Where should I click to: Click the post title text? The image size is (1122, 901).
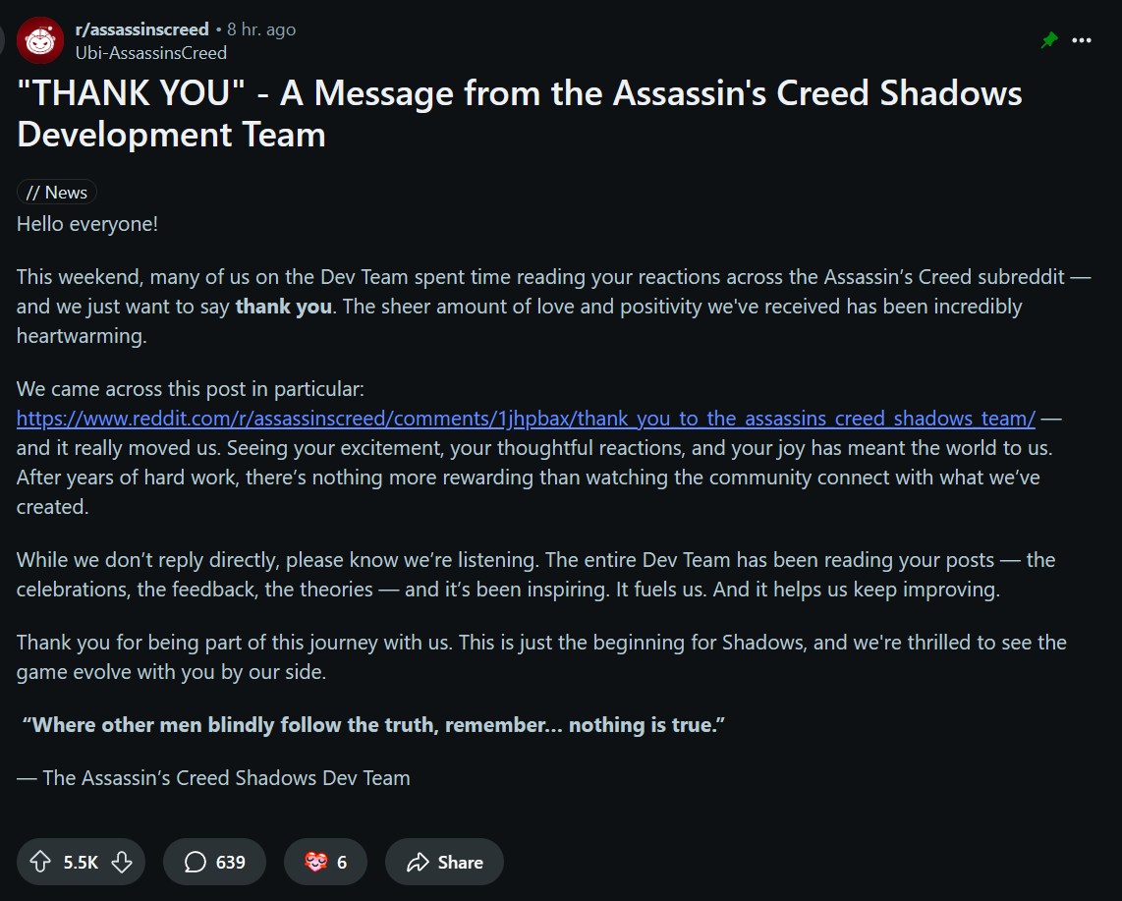[x=520, y=114]
